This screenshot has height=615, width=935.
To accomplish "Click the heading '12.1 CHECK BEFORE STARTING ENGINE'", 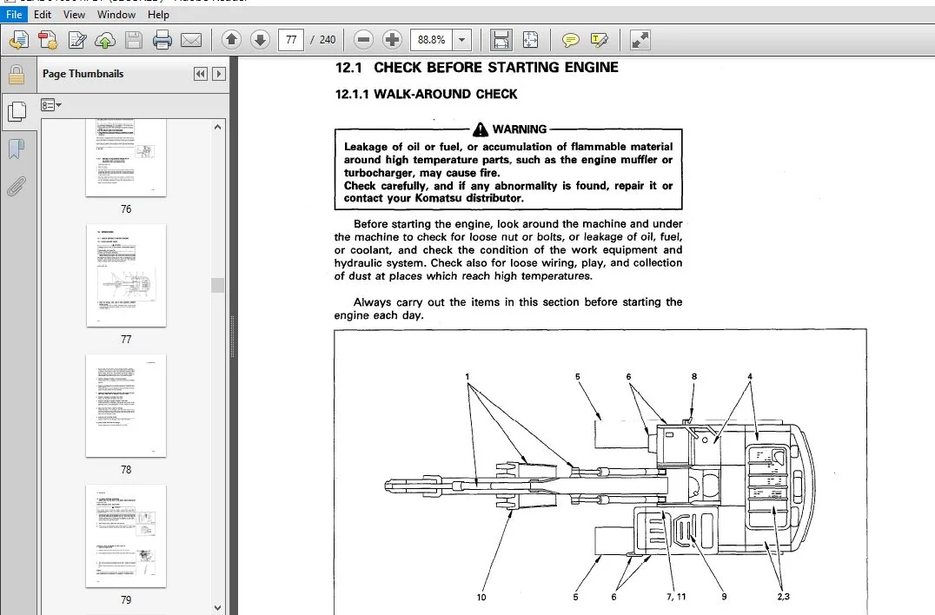I will click(x=476, y=68).
